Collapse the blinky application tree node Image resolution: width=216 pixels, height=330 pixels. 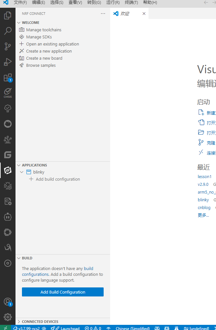click(22, 172)
